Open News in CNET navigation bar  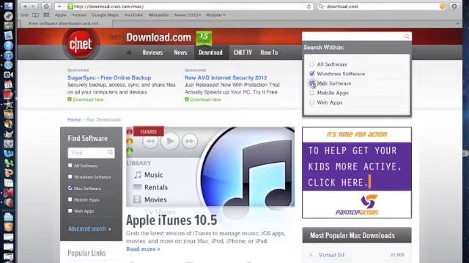pos(180,53)
